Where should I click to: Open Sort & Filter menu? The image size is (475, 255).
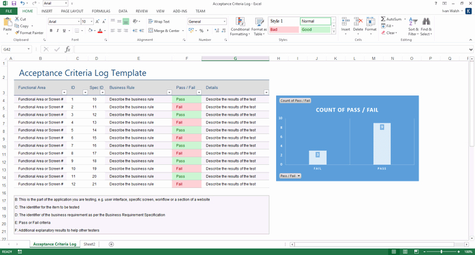pos(413,27)
